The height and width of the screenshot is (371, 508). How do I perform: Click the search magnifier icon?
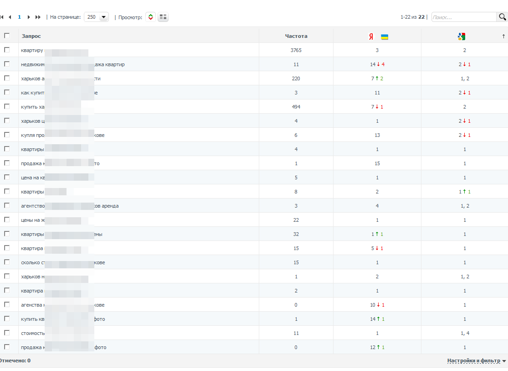(502, 17)
